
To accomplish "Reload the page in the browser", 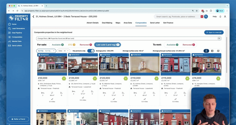I will [x=17, y=11].
